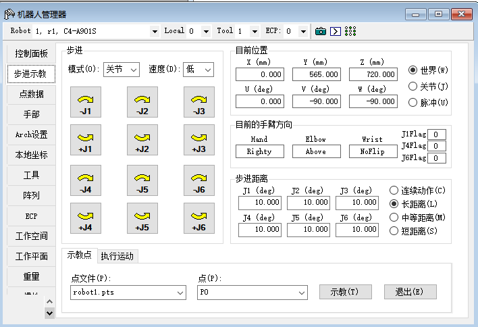Screen dimensions: 478x327
Task: Open the 点数据 sidebar page
Action: point(31,95)
